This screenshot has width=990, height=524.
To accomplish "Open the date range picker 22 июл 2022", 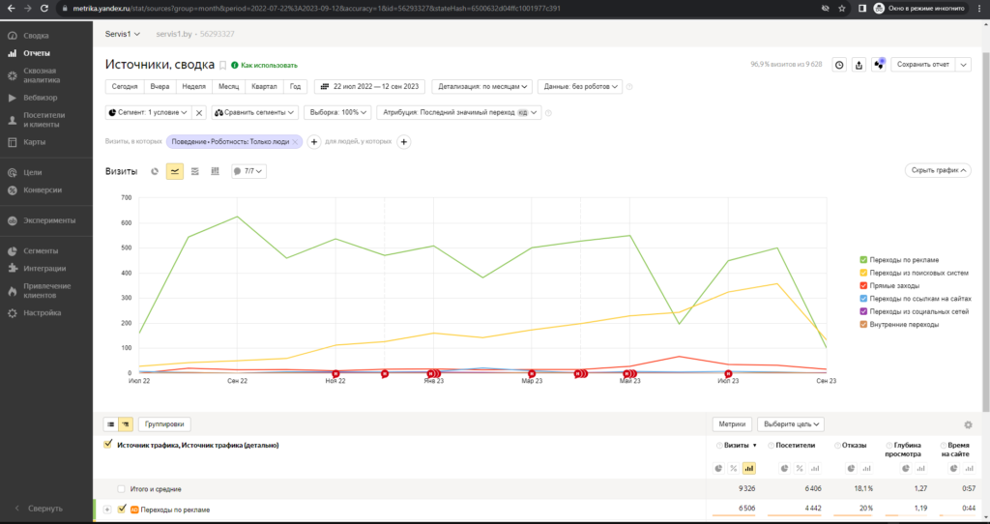I will [x=369, y=86].
